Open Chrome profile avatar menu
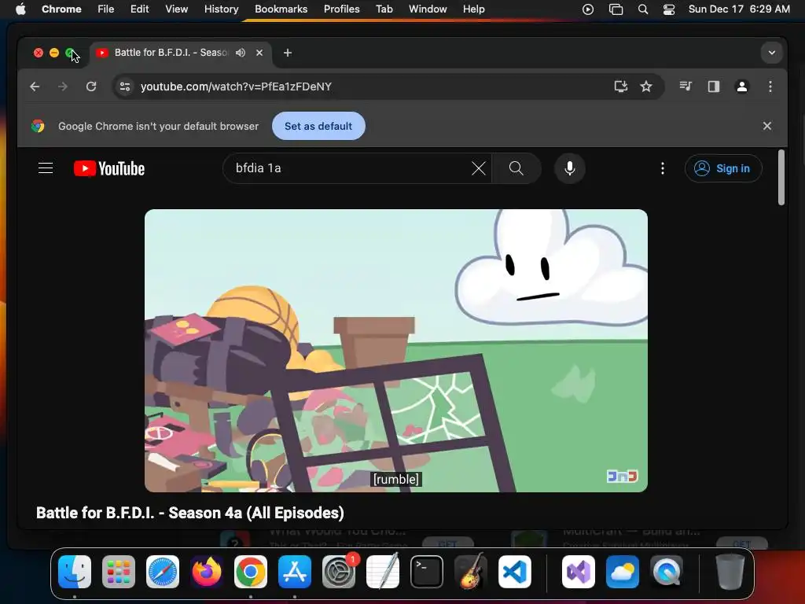The image size is (805, 604). click(742, 87)
